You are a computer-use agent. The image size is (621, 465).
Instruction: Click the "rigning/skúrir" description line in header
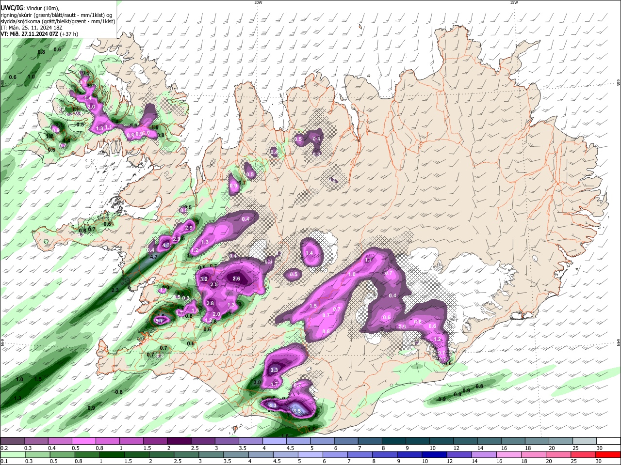point(56,15)
